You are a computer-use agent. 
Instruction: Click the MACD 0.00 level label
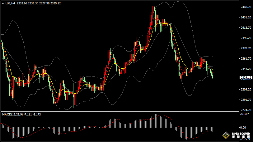[243, 127]
